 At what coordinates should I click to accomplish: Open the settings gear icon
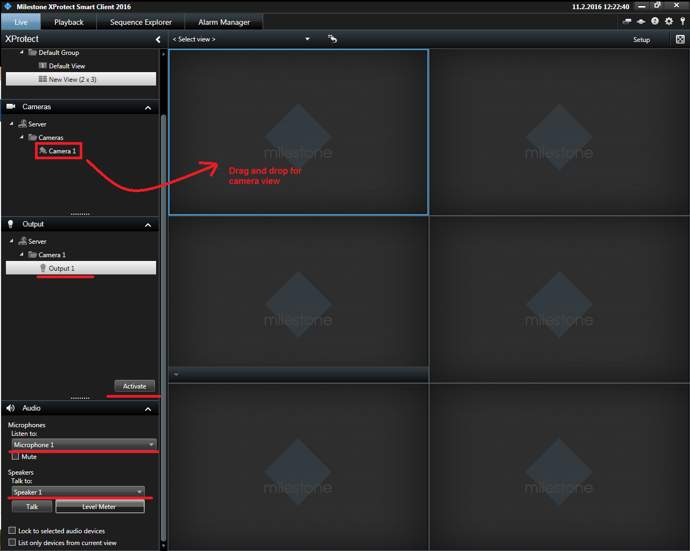(x=668, y=22)
